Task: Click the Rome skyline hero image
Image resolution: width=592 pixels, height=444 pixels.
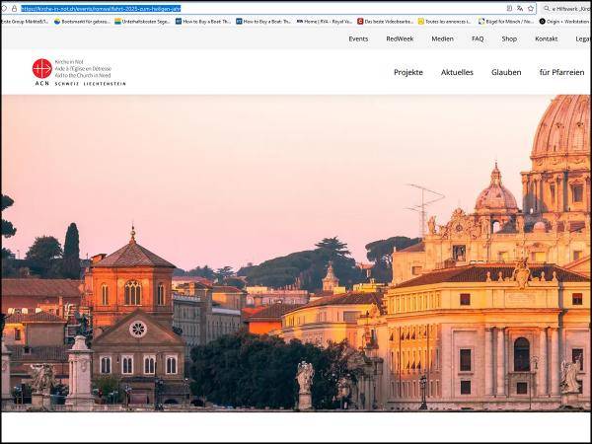Action: 296,253
